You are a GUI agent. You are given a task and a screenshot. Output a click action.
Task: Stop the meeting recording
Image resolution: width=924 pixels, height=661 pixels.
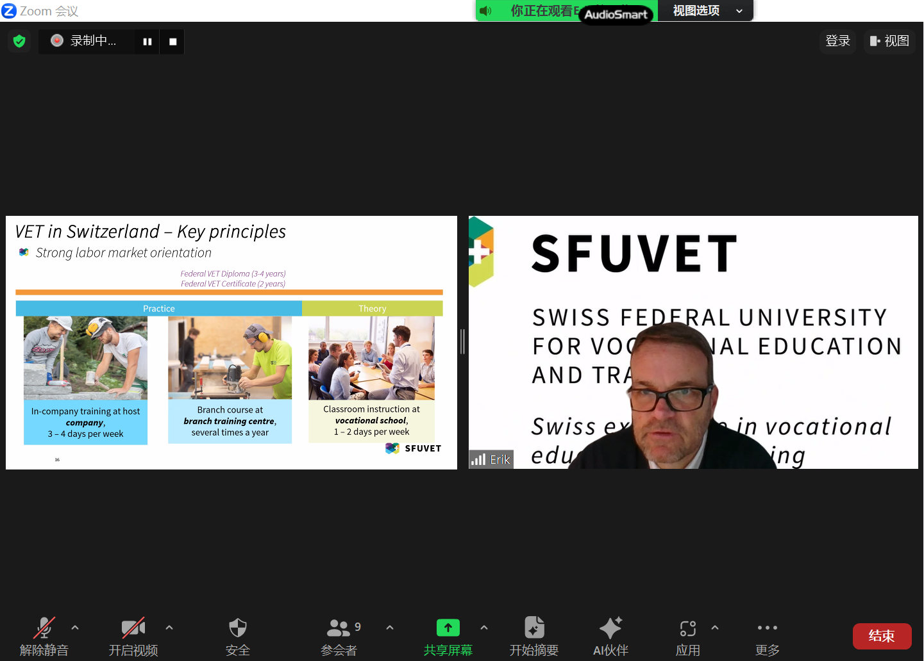[x=172, y=42]
